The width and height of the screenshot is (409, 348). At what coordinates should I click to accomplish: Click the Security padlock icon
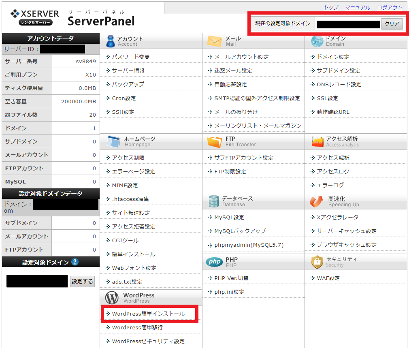(317, 262)
